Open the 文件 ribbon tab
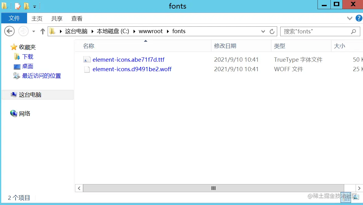The image size is (363, 205). [14, 18]
